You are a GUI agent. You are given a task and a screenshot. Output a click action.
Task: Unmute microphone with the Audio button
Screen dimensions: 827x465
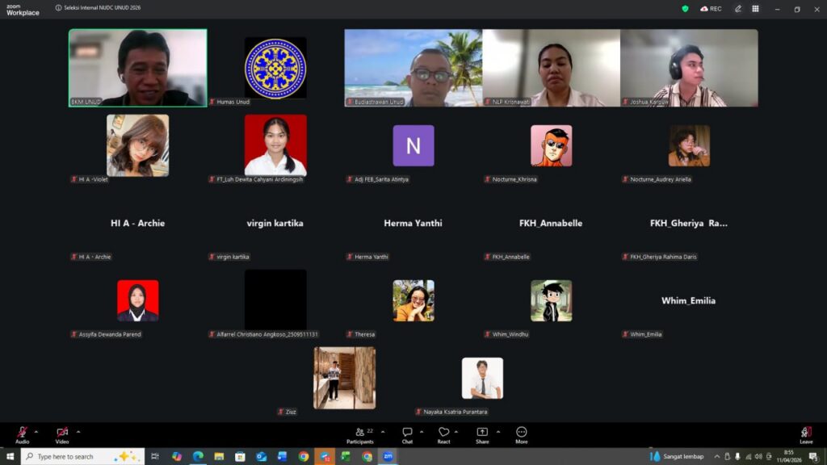pos(22,434)
